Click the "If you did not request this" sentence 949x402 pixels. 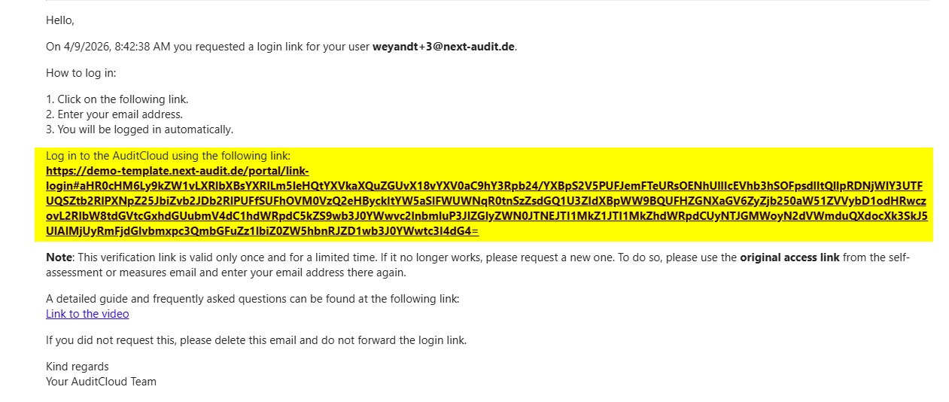tap(257, 340)
